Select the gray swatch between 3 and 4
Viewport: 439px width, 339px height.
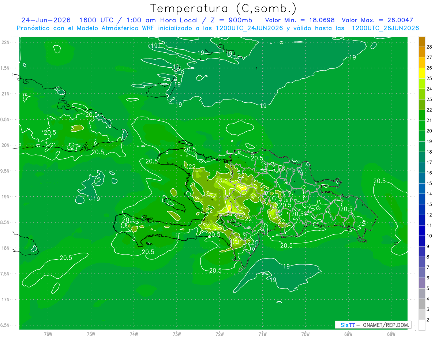click(422, 304)
